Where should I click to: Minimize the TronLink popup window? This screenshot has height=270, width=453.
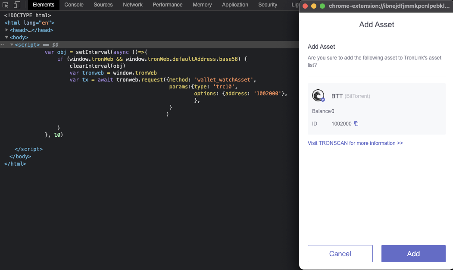314,6
